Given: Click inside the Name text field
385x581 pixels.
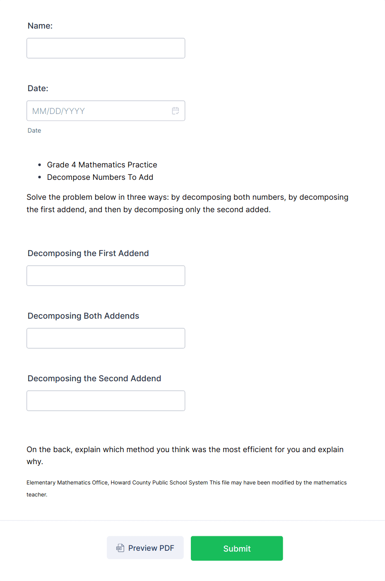Looking at the screenshot, I should coord(106,48).
